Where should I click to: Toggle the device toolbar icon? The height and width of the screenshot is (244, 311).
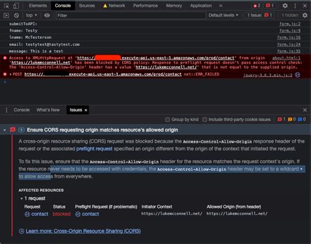[x=16, y=6]
